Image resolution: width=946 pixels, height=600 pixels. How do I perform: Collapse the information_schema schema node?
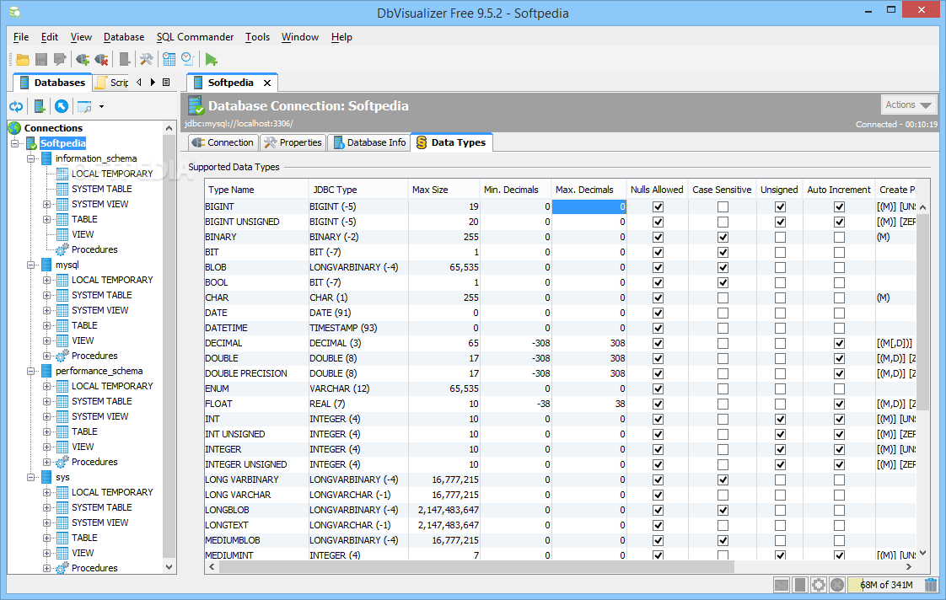click(30, 158)
